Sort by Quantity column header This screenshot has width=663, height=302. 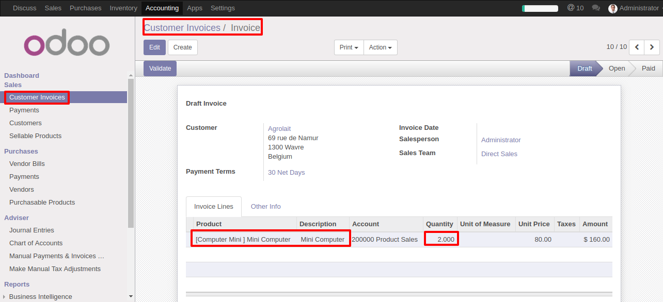click(439, 224)
